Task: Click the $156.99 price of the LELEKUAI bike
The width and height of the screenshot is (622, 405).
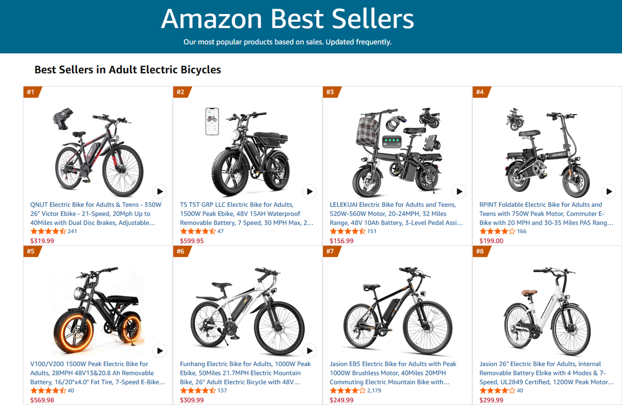Action: pyautogui.click(x=342, y=241)
